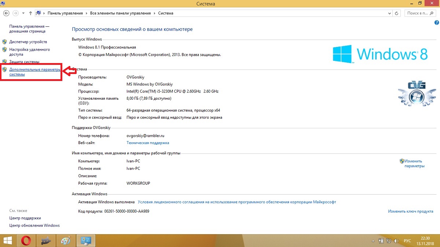Open Центр поддержки link
The height and width of the screenshot is (247, 440).
pos(25,218)
